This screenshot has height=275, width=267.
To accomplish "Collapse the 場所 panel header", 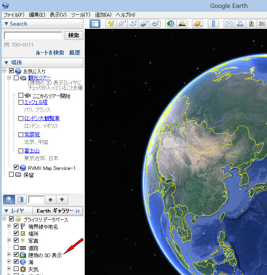I will click(6, 63).
